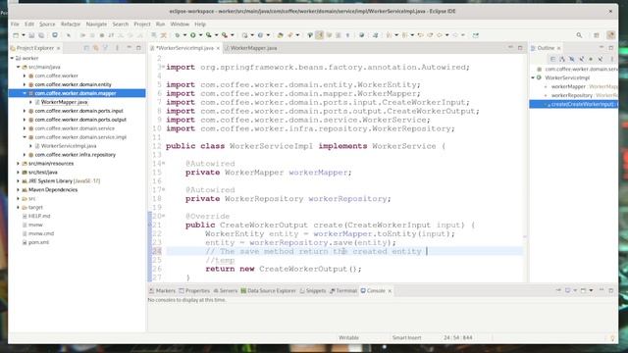
Task: Select the Java perspective icon
Action: coord(610,35)
